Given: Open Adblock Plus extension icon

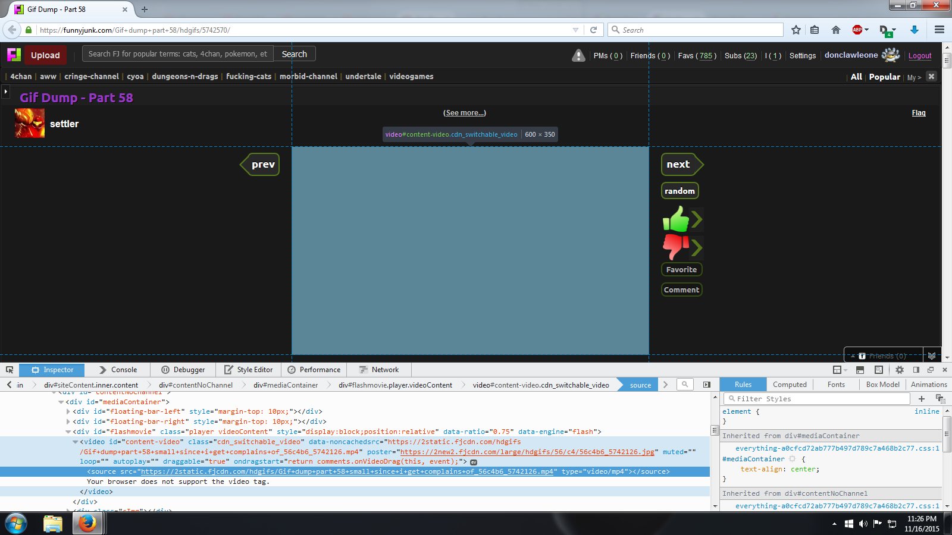Looking at the screenshot, I should point(857,30).
